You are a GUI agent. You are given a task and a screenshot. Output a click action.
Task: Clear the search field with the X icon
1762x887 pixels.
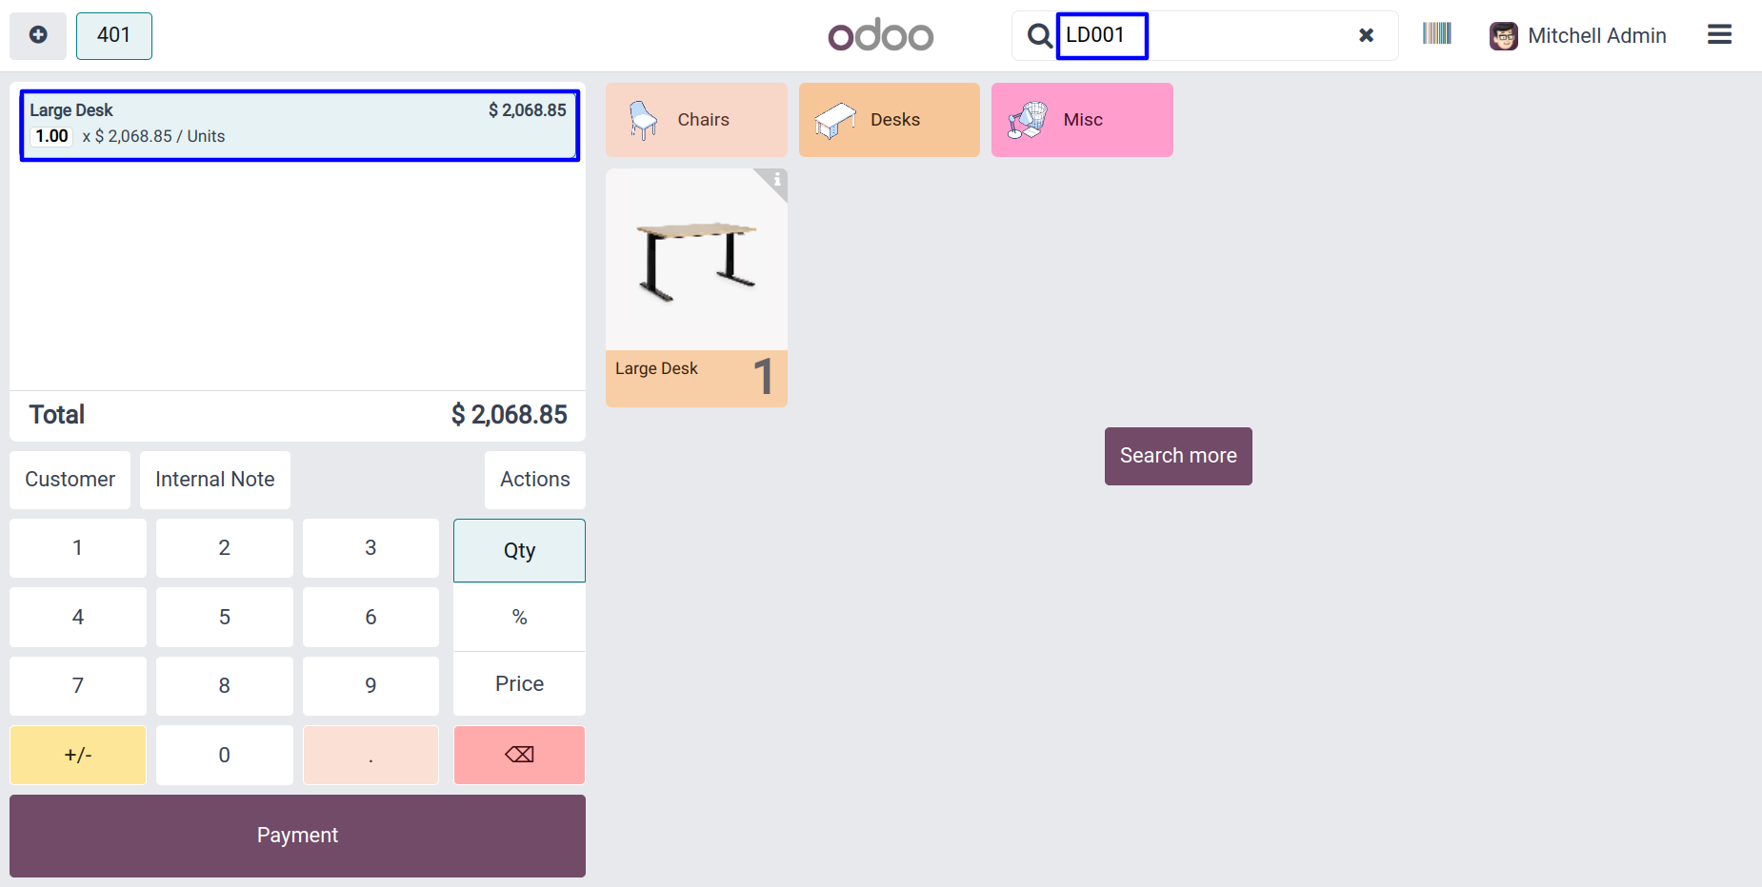tap(1366, 35)
